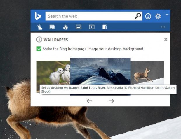
Task: Open the videos play icon
Action: click(x=92, y=27)
